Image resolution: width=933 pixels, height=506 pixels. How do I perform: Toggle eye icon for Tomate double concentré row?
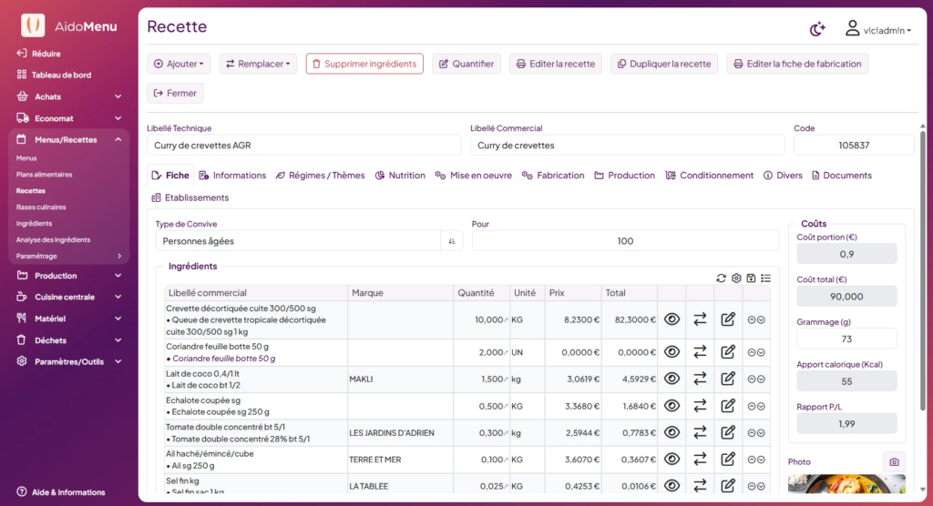pyautogui.click(x=672, y=432)
